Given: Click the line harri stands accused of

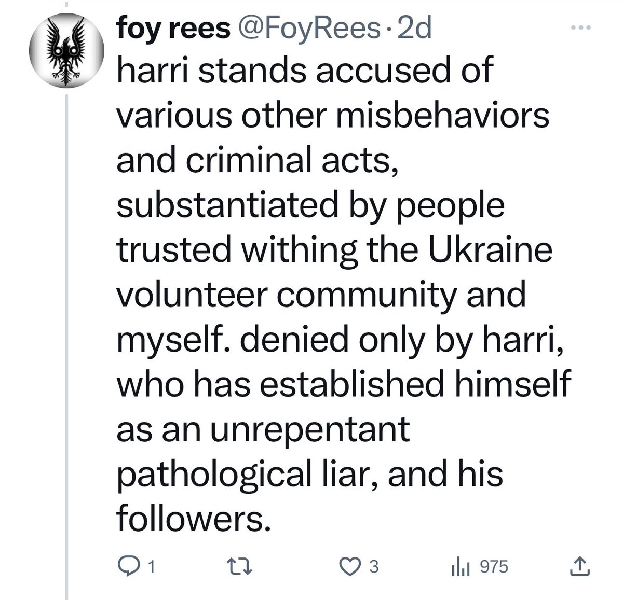Looking at the screenshot, I should [x=304, y=71].
